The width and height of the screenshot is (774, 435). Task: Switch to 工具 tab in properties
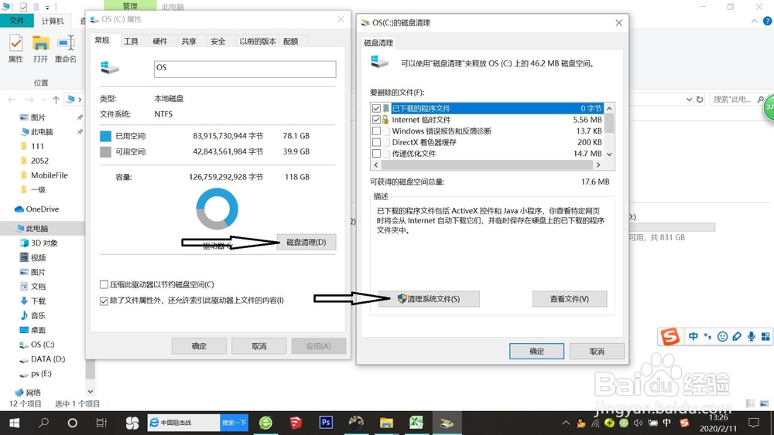pos(131,42)
